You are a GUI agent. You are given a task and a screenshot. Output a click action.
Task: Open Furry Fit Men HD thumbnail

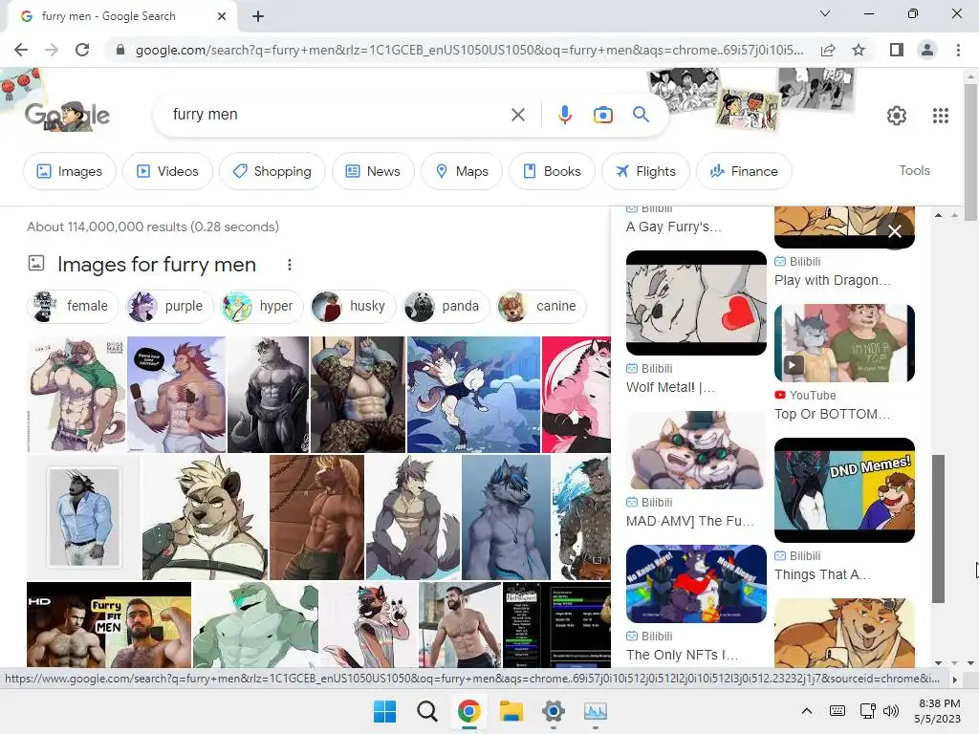(x=109, y=625)
